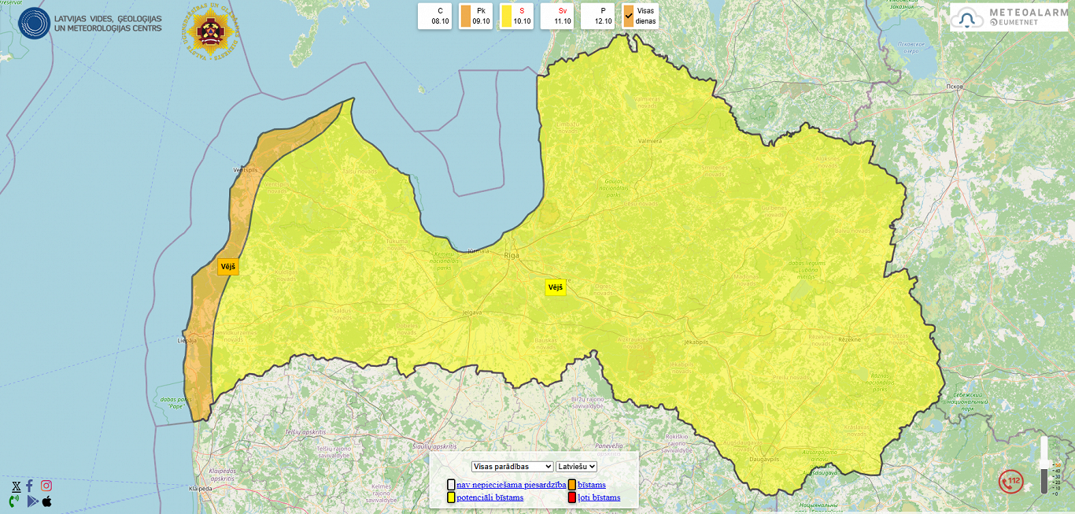This screenshot has height=514, width=1075.
Task: Click the Valmiera city label on the map
Action: click(x=650, y=141)
